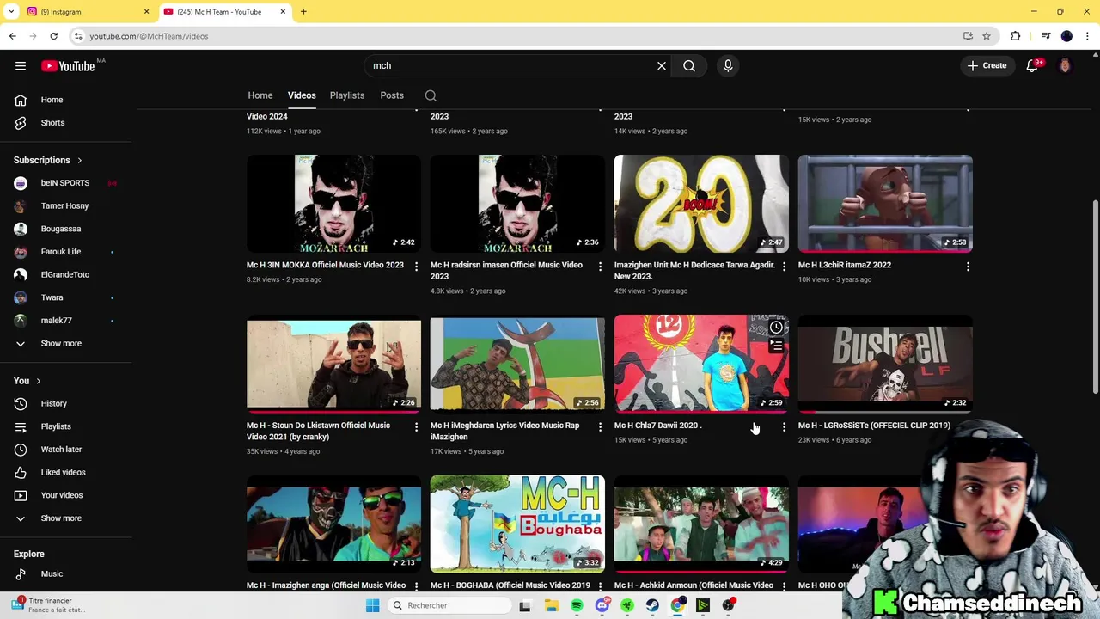The height and width of the screenshot is (619, 1100).
Task: Open Steam from the taskbar
Action: [x=652, y=605]
